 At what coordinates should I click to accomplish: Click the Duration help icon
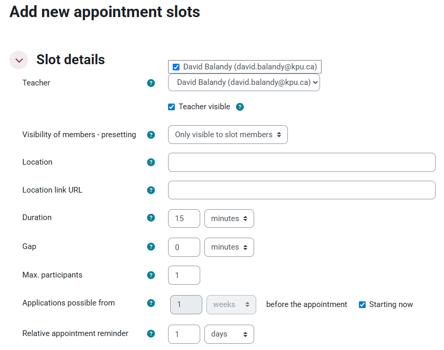pyautogui.click(x=151, y=218)
